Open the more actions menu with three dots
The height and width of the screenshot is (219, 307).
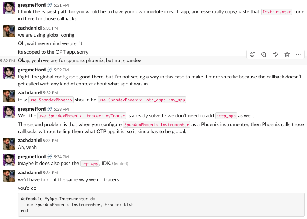point(299,54)
